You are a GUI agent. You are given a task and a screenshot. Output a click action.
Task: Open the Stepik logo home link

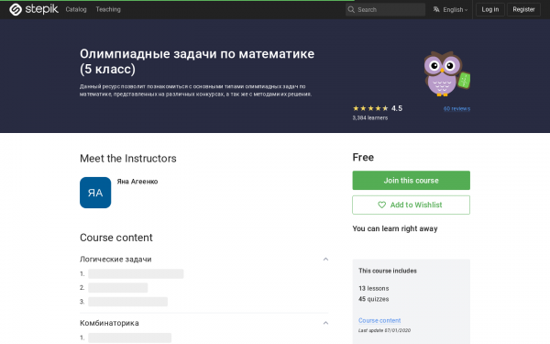pyautogui.click(x=34, y=9)
